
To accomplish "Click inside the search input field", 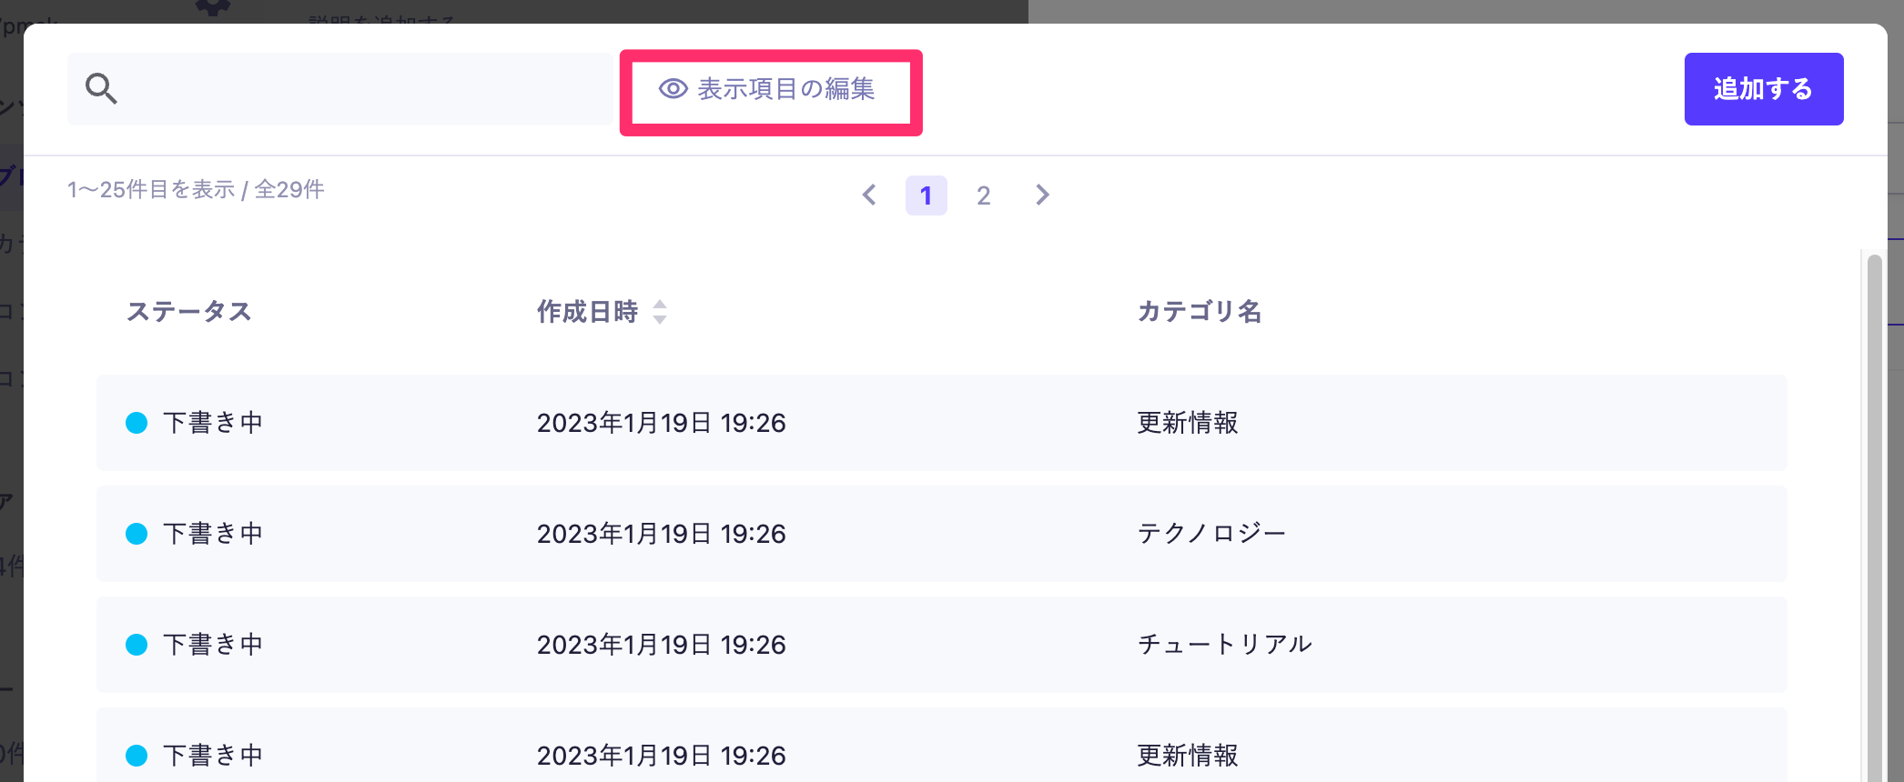I will pyautogui.click(x=364, y=89).
